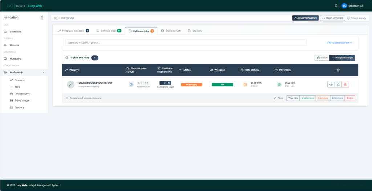The height and width of the screenshot is (191, 372).
Task: Collapse the Konfiguracja navigation chevron
Action: tap(44, 72)
